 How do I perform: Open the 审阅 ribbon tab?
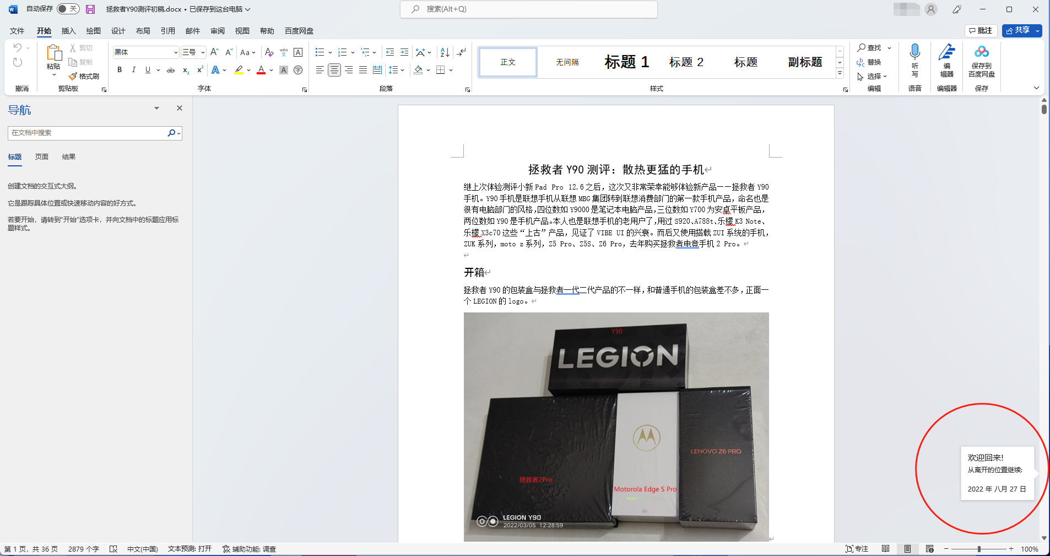pos(218,31)
